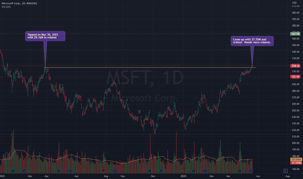
Task: Select the 'Came up with 27.55M and stalled' callout
Action: point(252,41)
